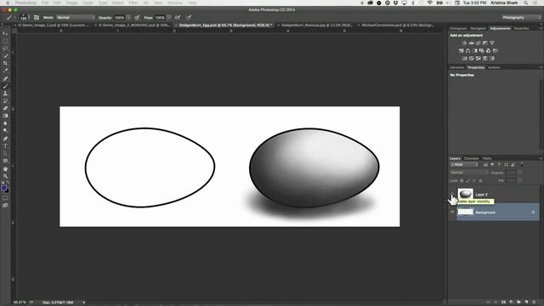The height and width of the screenshot is (306, 544).
Task: Switch to the Libraries tab
Action: coord(457,68)
